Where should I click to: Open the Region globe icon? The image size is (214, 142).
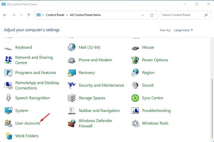click(135, 73)
